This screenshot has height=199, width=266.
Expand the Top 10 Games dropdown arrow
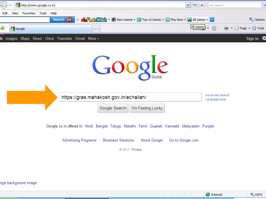pyautogui.click(x=163, y=20)
